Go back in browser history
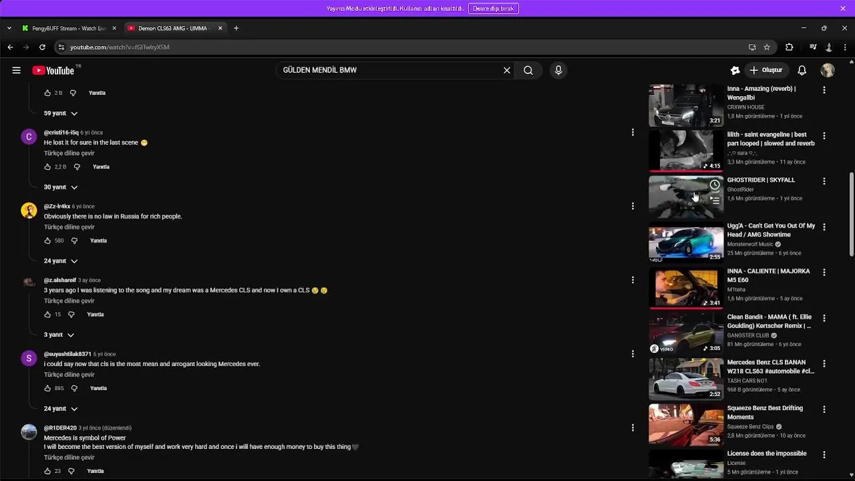This screenshot has height=481, width=855. pos(10,47)
